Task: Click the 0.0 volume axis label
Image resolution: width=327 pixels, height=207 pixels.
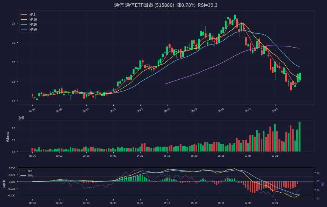Action: click(x=13, y=152)
